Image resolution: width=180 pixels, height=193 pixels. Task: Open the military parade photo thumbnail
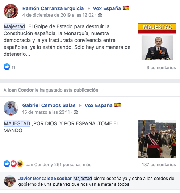157,139
